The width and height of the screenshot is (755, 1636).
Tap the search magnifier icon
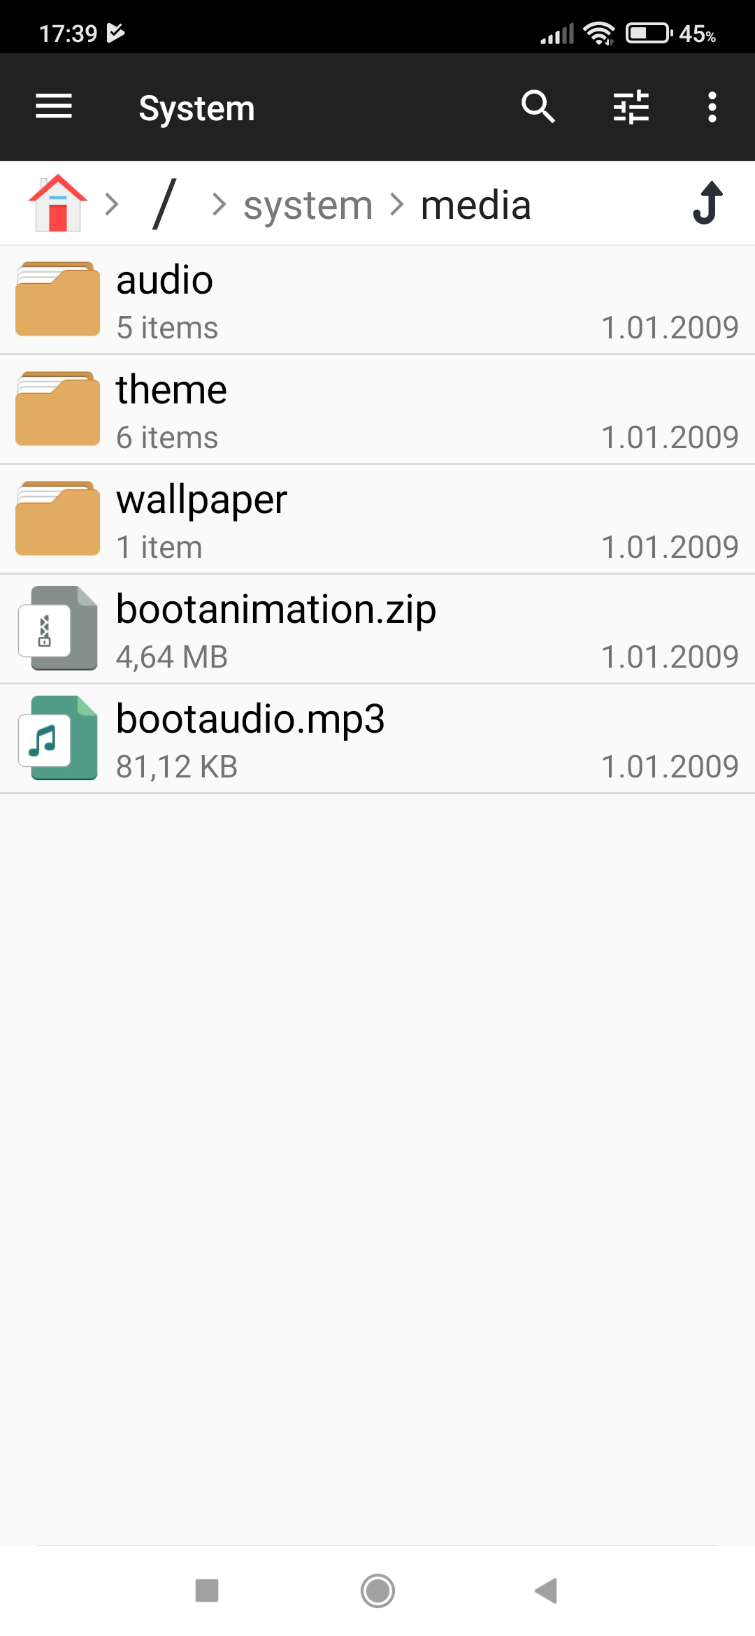[538, 107]
